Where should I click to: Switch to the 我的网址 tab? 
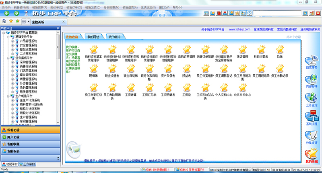[x=93, y=37]
